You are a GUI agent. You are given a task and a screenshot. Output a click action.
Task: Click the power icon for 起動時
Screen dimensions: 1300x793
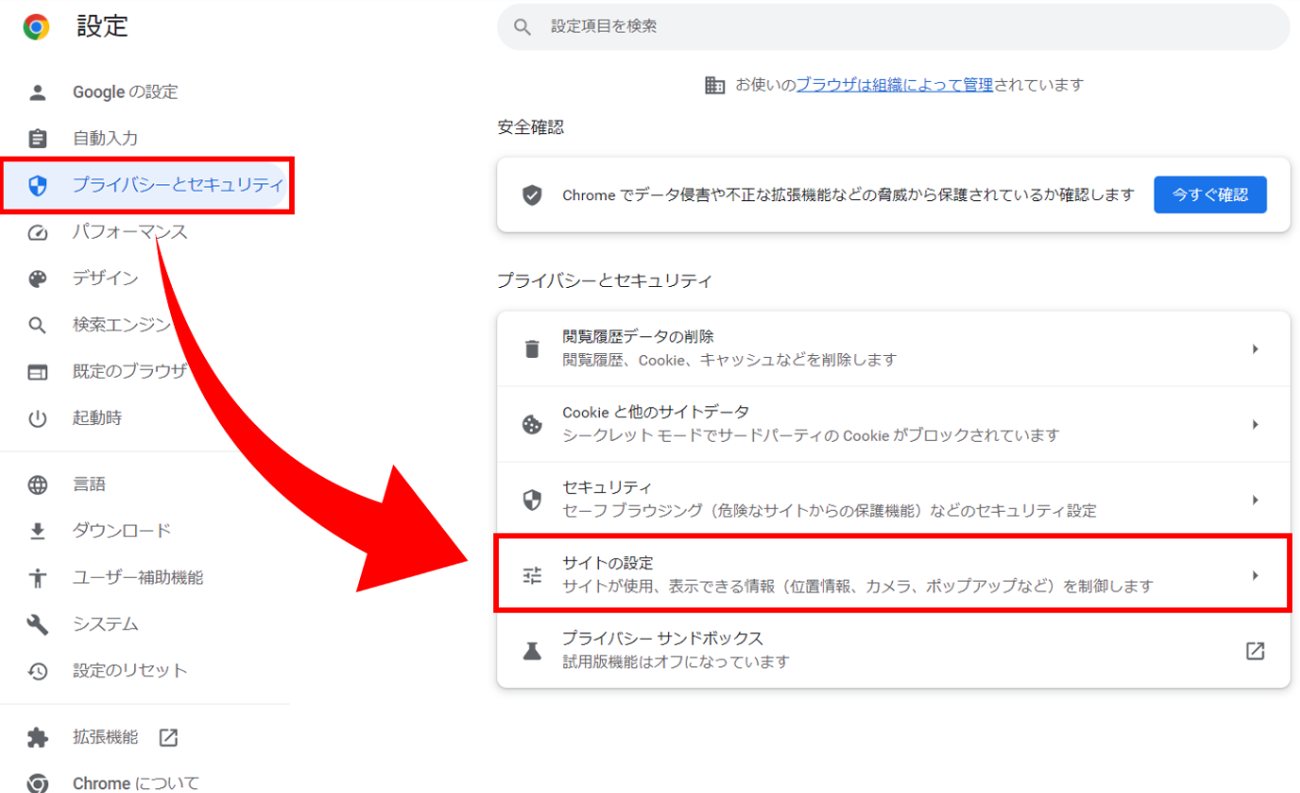click(x=38, y=418)
